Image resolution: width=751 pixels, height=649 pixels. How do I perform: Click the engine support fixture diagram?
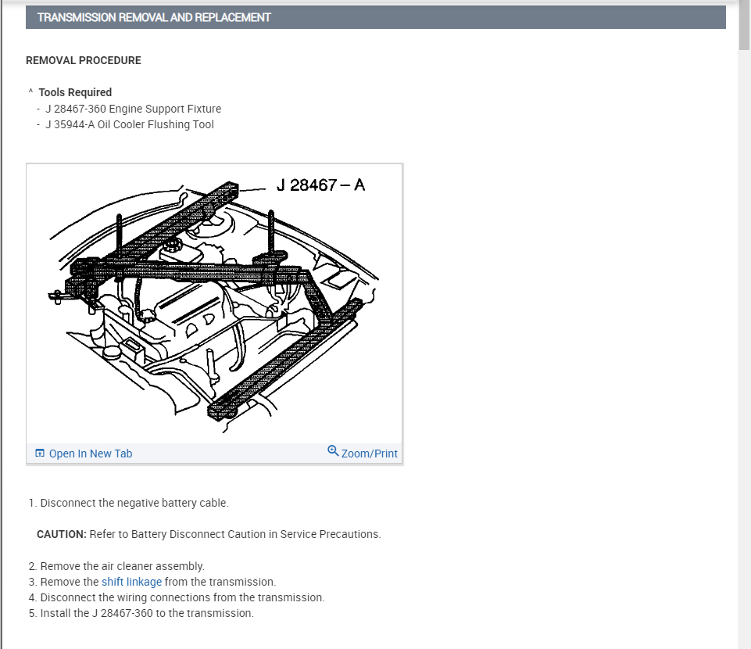[x=215, y=303]
